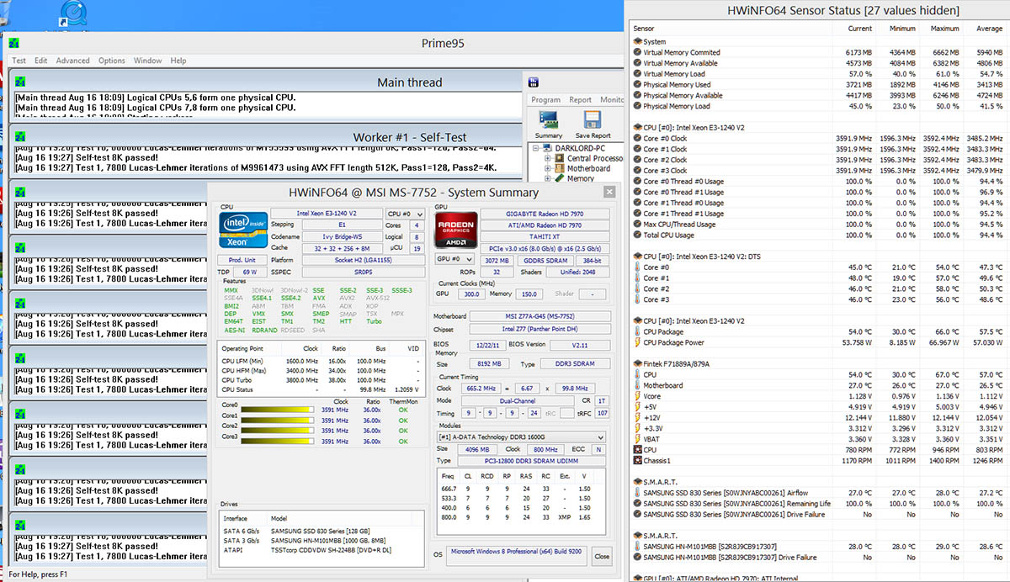Click the Main thread window title bar
The image size is (1010, 582).
[x=265, y=82]
